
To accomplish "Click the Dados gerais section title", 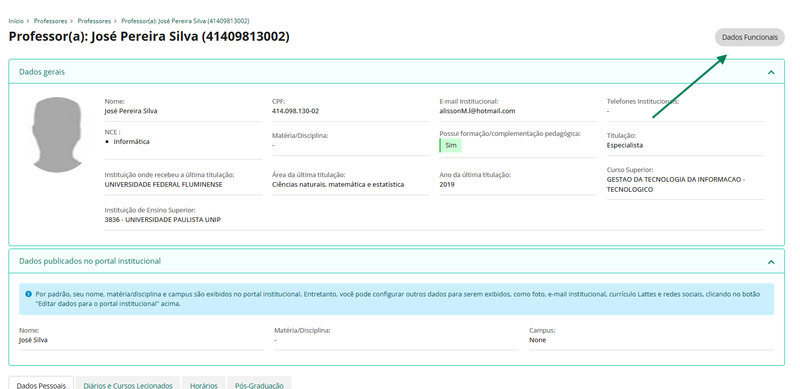I will click(42, 72).
